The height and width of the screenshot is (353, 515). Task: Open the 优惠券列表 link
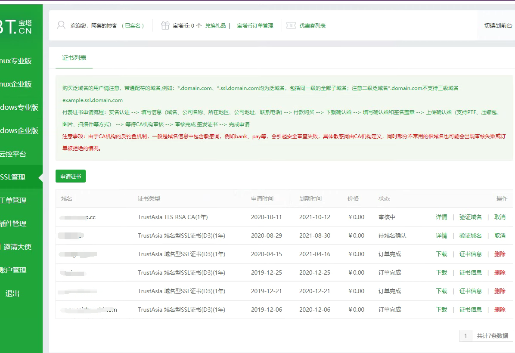tap(313, 25)
